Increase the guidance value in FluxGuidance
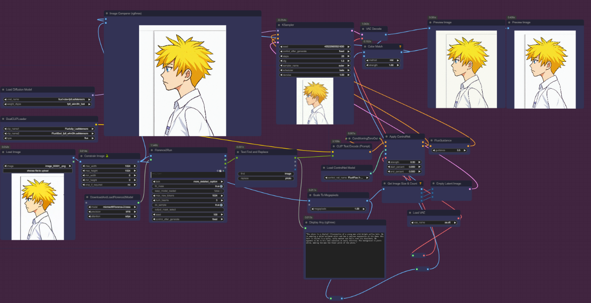 click(x=466, y=150)
